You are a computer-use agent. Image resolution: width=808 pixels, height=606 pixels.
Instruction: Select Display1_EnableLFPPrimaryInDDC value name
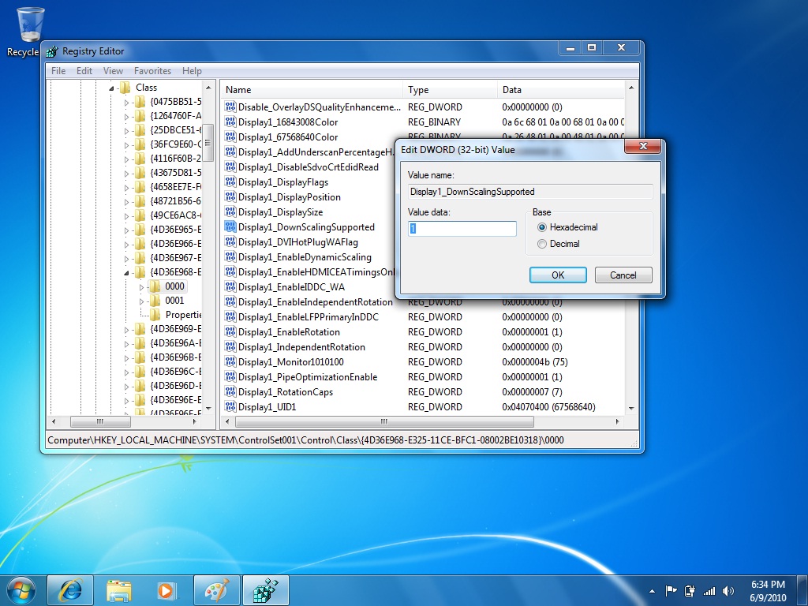(309, 317)
